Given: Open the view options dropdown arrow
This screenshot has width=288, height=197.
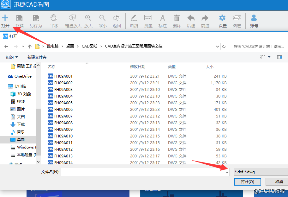Looking at the screenshot, I should [x=269, y=57].
